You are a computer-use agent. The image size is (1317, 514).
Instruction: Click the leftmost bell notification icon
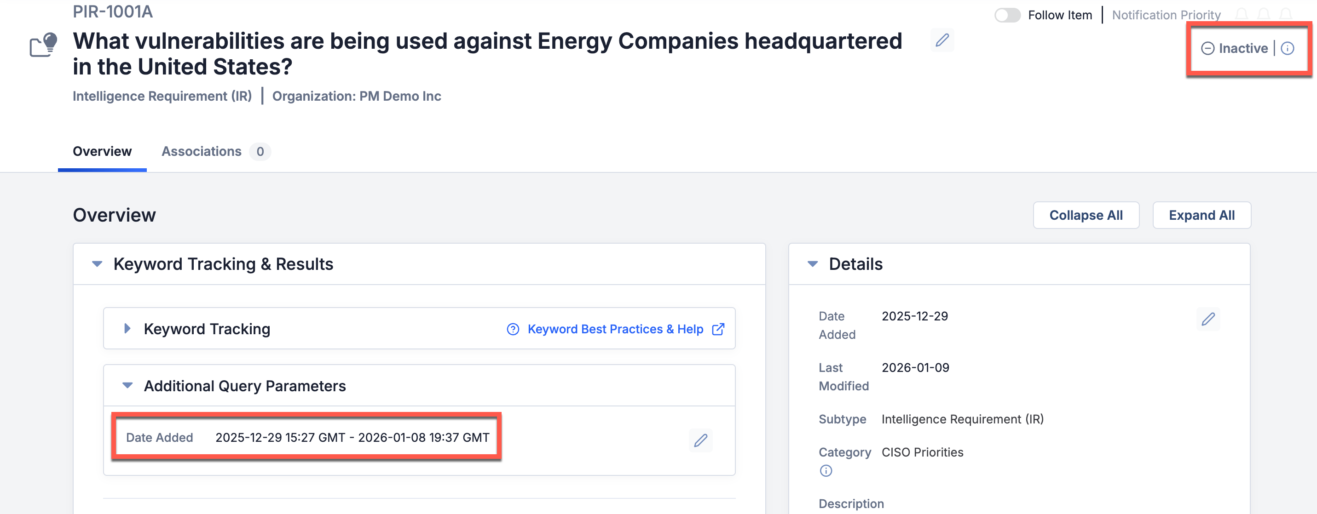pos(1242,14)
